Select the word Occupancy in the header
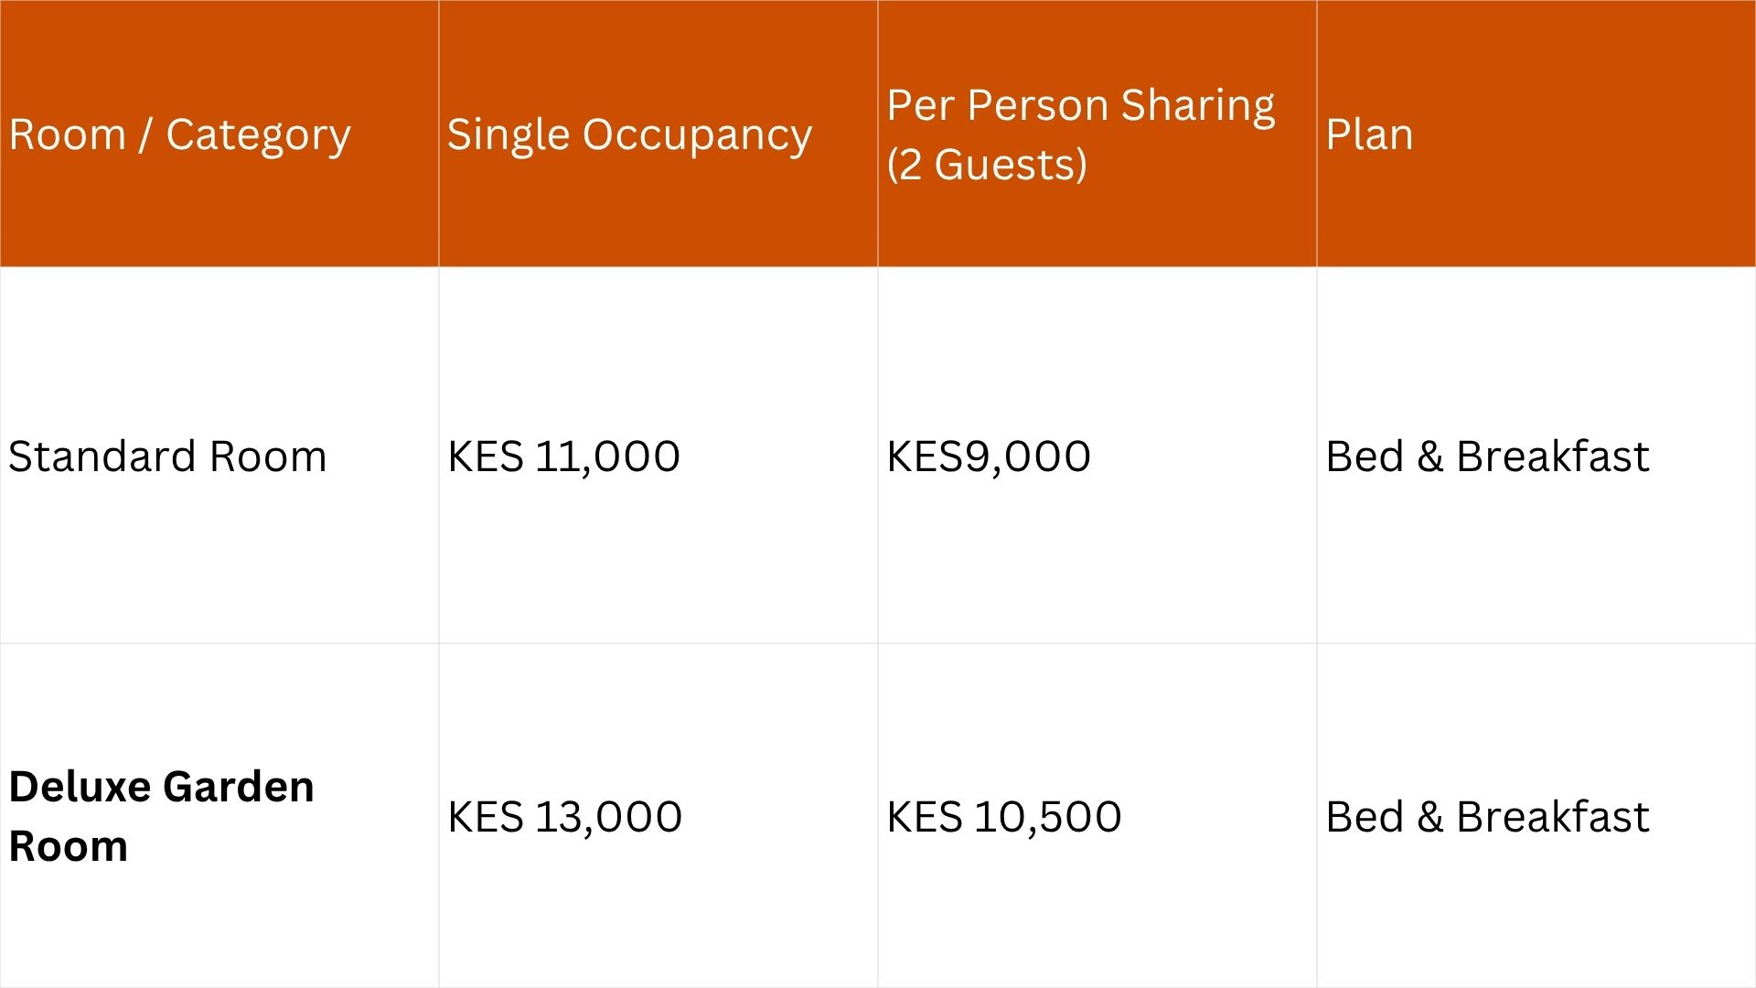This screenshot has height=988, width=1756. [697, 134]
